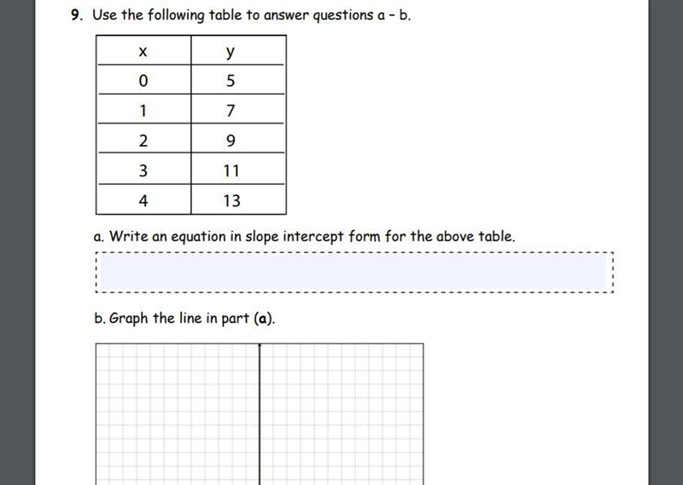Viewport: 683px width, 485px height.
Task: Click the 'Graph the line in part' text
Action: (180, 319)
